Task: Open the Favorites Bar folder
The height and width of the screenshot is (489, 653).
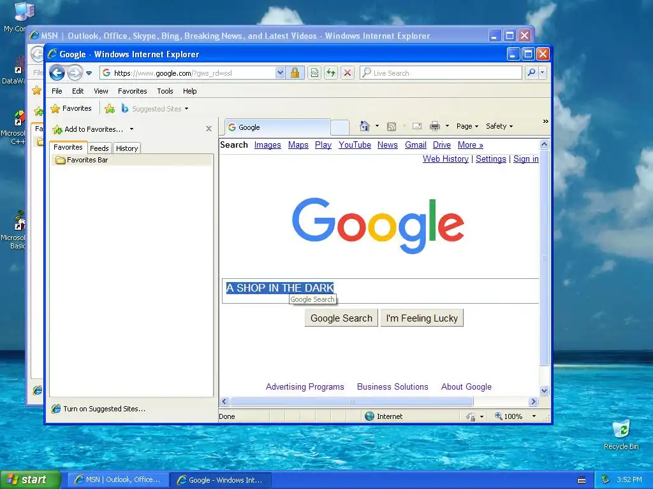Action: [x=82, y=160]
